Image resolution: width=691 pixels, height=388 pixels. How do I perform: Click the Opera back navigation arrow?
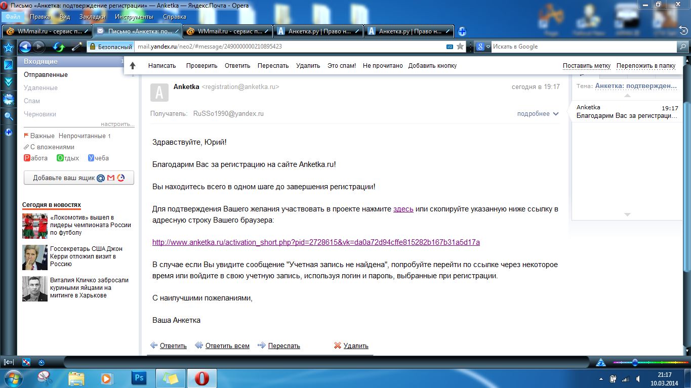[25, 47]
